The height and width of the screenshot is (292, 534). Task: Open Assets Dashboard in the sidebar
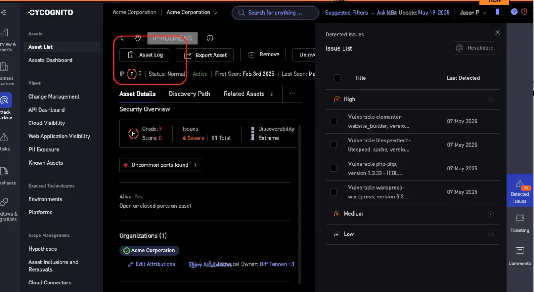coord(50,60)
